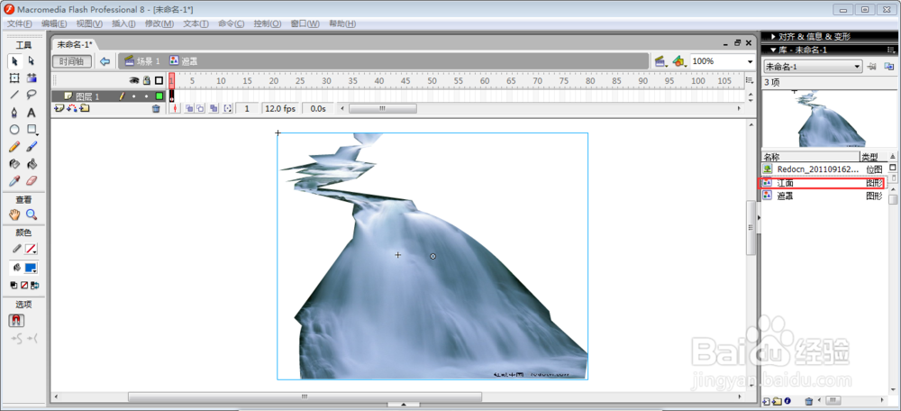Viewport: 901px width, 411px height.
Task: Toggle show all layers as outlines
Action: click(159, 80)
